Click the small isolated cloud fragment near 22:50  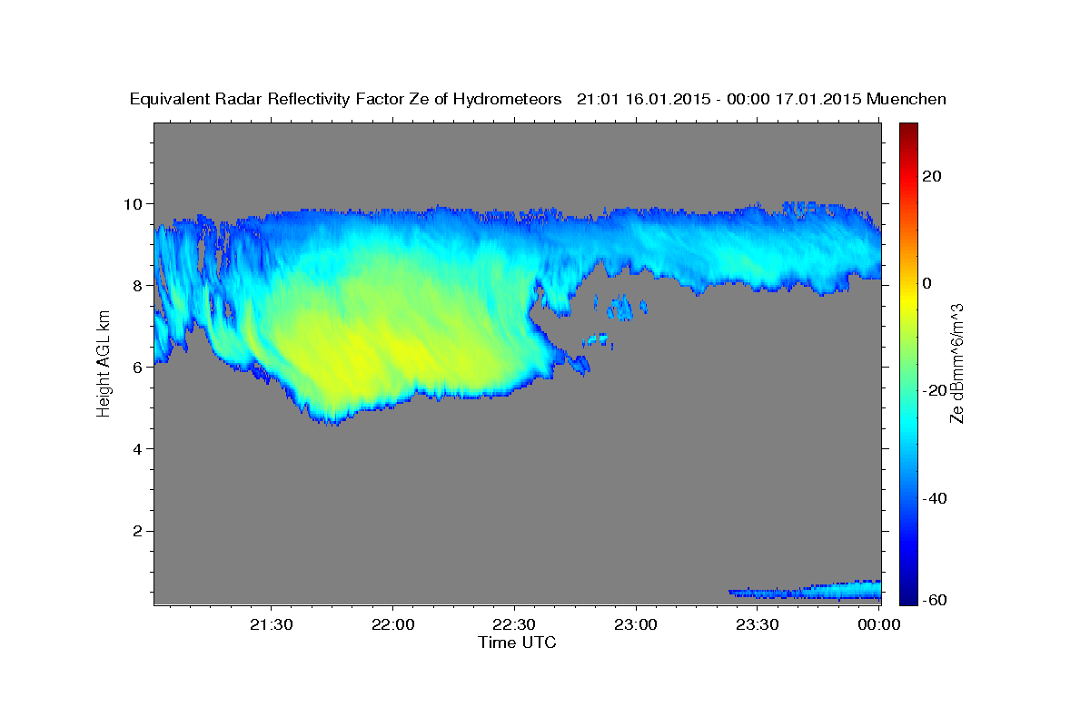pyautogui.click(x=598, y=341)
